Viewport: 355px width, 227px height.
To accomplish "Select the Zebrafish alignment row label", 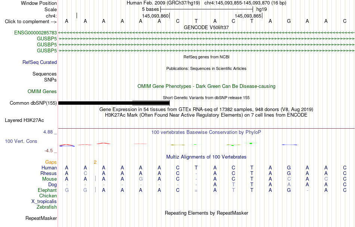I will click(47, 207).
